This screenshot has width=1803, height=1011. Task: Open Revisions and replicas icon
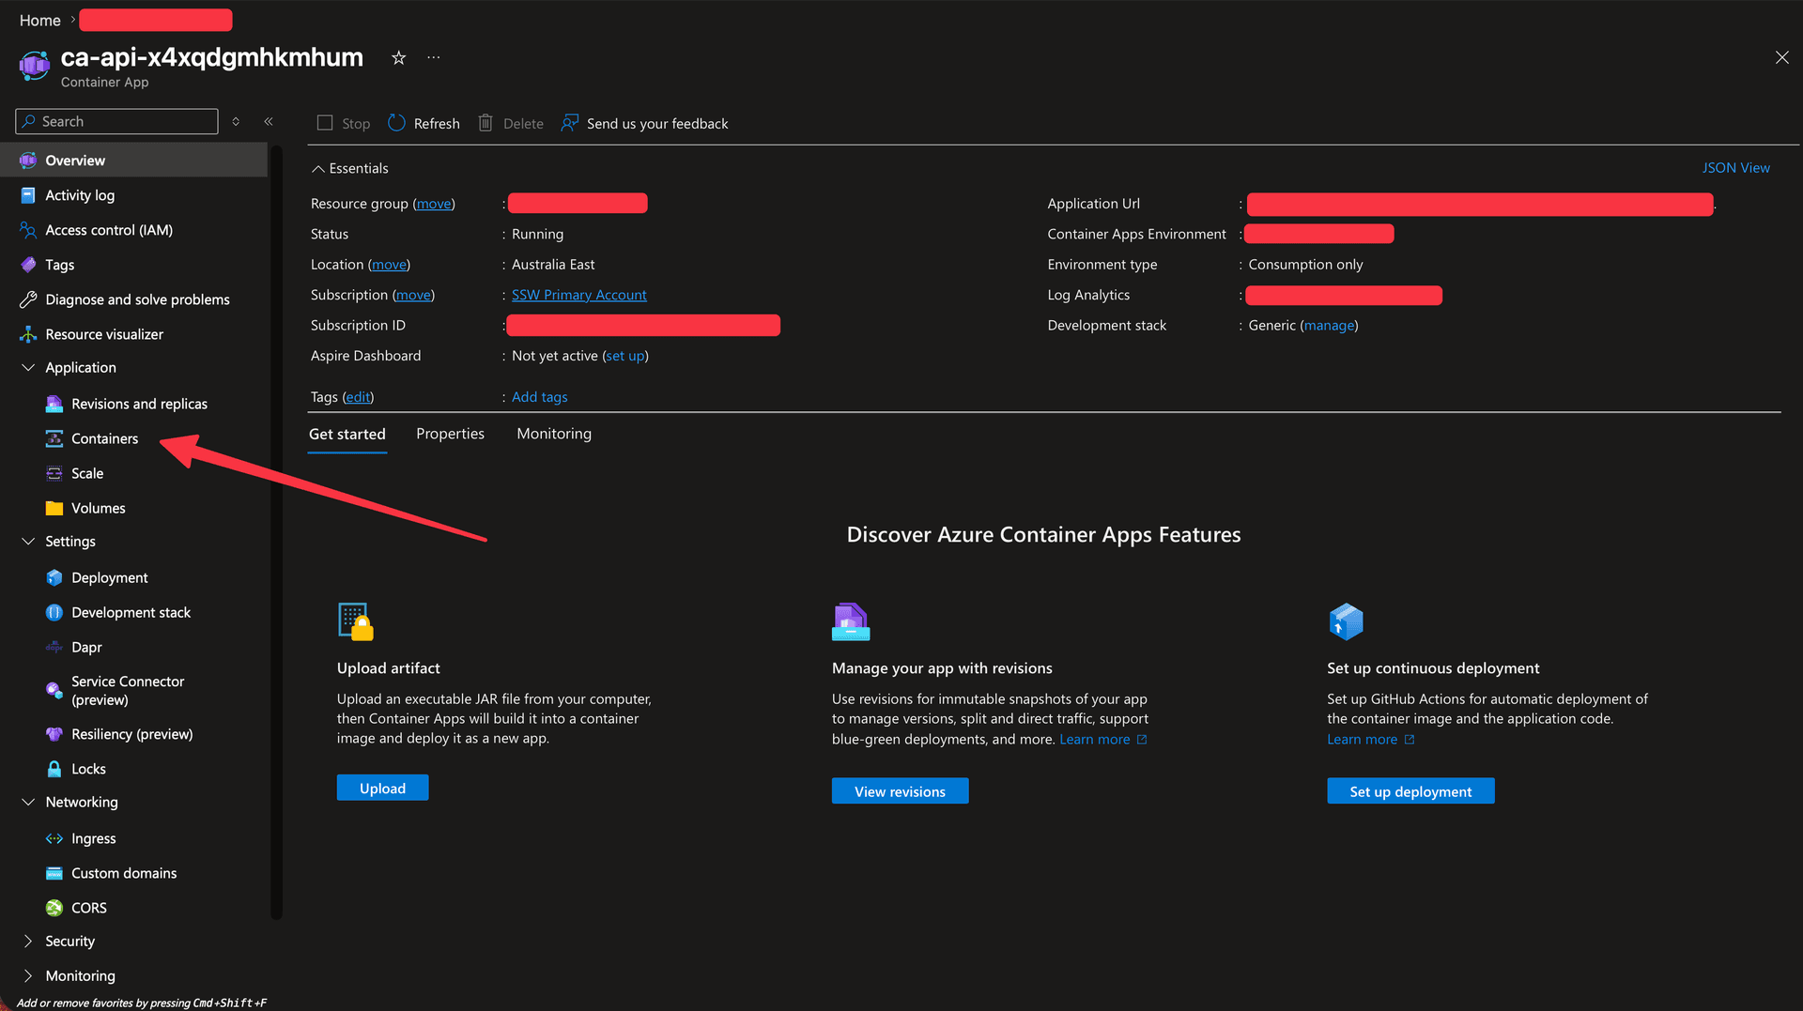point(54,404)
